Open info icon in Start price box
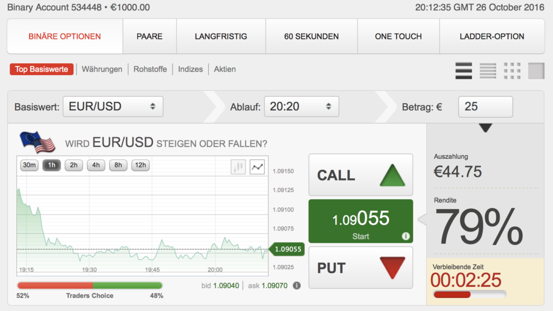 [x=406, y=236]
